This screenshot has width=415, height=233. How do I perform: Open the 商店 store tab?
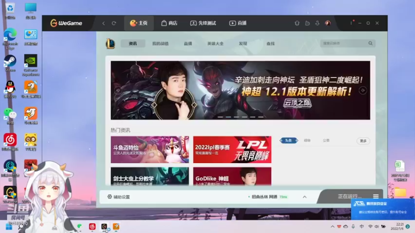click(x=169, y=23)
